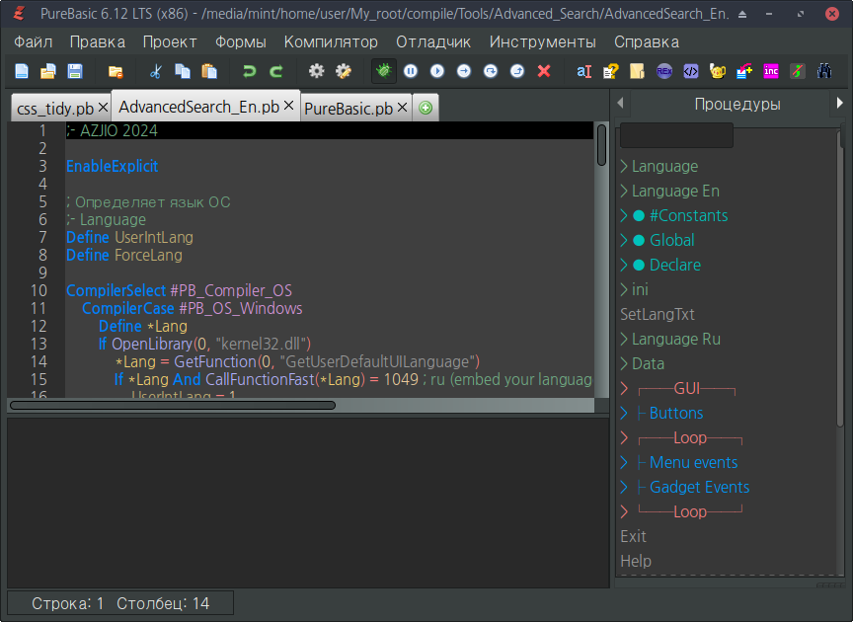Expand the Language Ru node
Screen dimensions: 853x622
(x=624, y=339)
